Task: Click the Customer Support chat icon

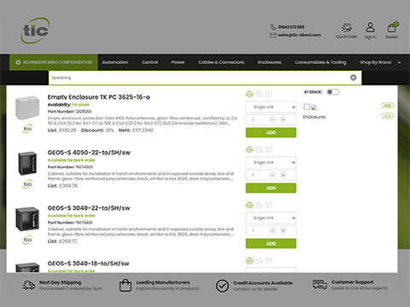Action: (319, 285)
